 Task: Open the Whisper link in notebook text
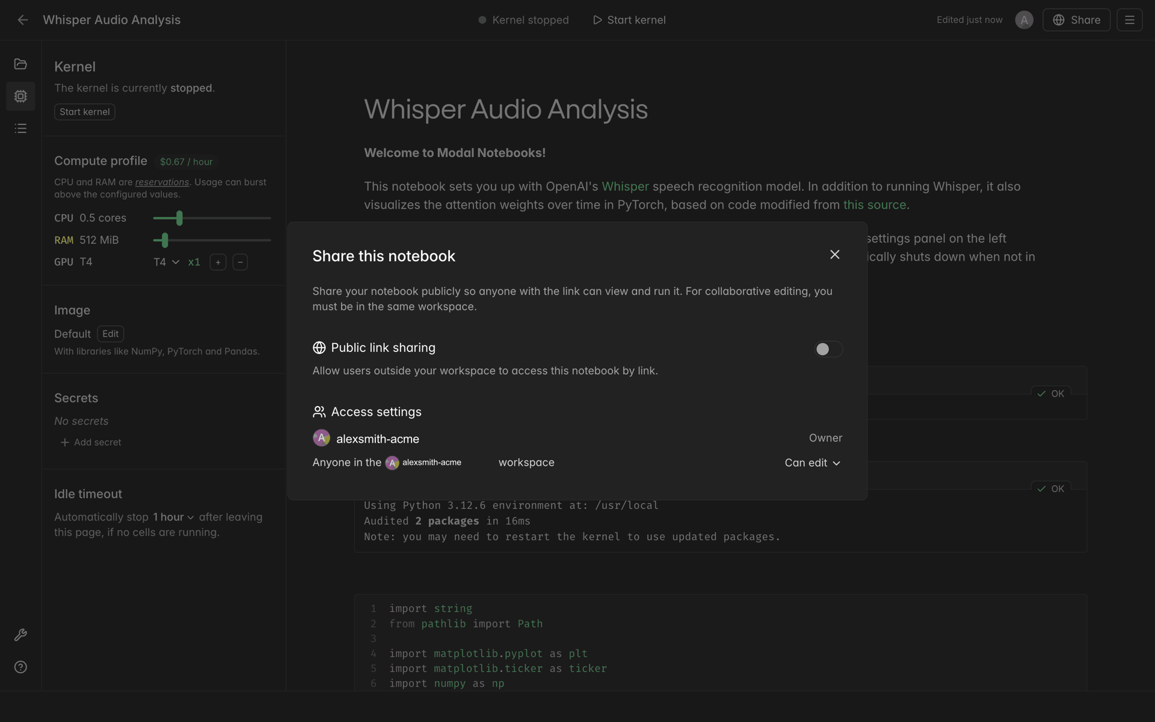click(x=625, y=187)
